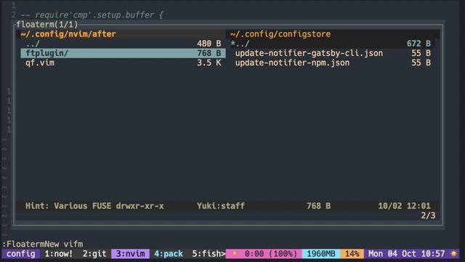Click the ~/.config/configstore pane title
Image resolution: width=465 pixels, height=262 pixels.
(280, 34)
